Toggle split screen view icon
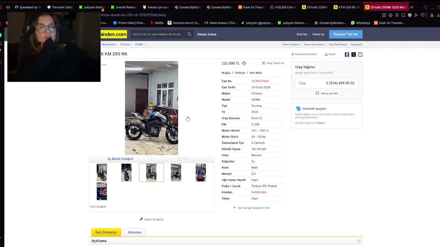 pyautogui.click(x=384, y=15)
